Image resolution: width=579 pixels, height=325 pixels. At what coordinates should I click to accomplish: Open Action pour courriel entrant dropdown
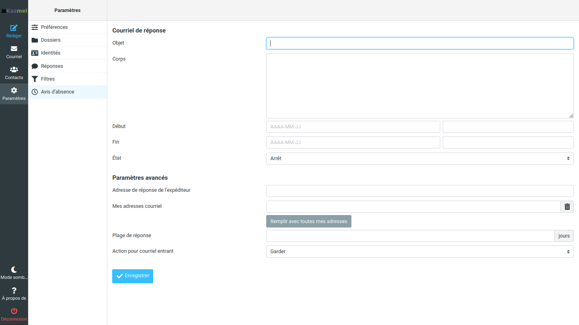(419, 252)
